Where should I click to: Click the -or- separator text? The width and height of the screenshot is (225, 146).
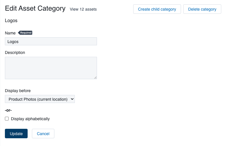pyautogui.click(x=8, y=110)
